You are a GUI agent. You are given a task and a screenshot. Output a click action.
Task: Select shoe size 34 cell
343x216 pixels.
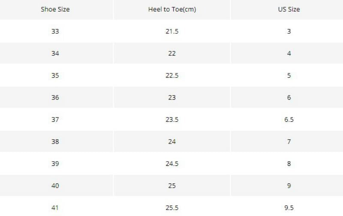click(x=55, y=53)
